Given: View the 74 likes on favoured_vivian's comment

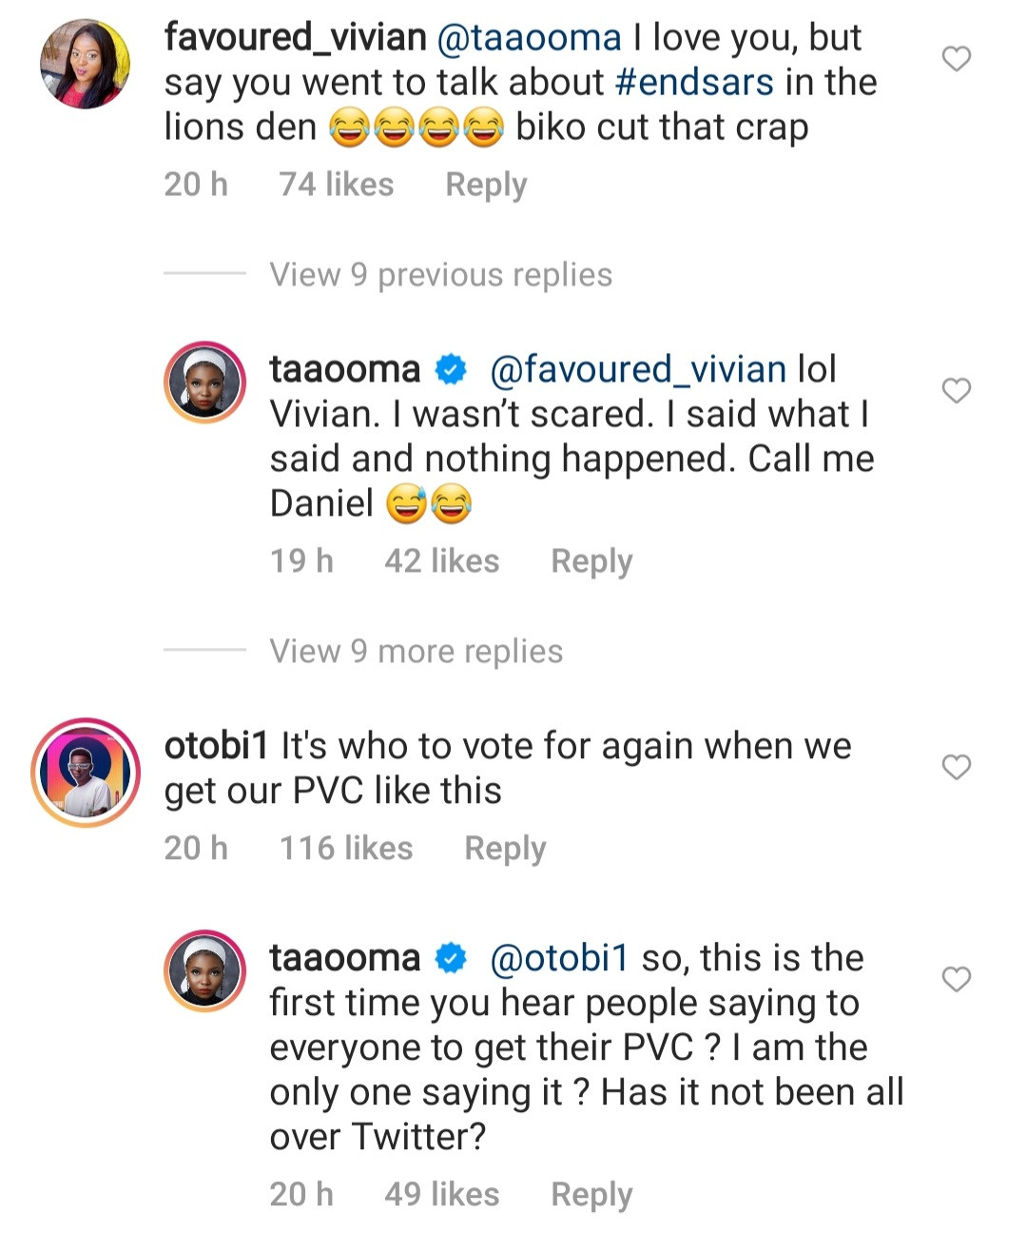Looking at the screenshot, I should [x=337, y=185].
